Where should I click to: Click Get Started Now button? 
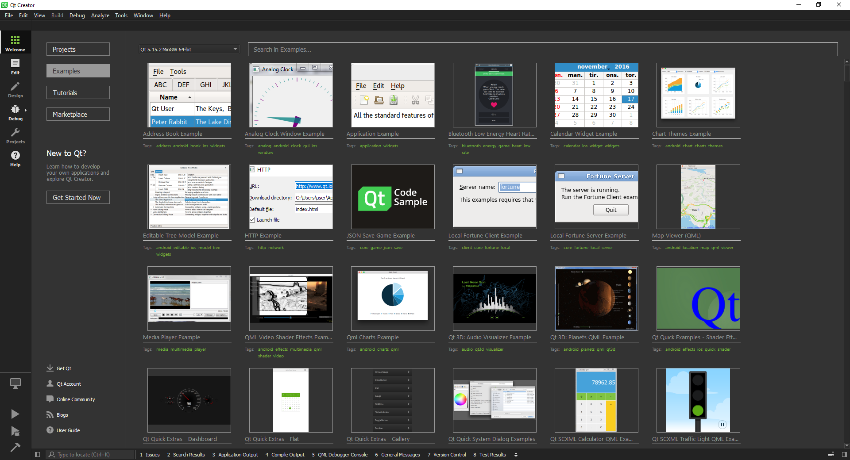[x=78, y=197]
